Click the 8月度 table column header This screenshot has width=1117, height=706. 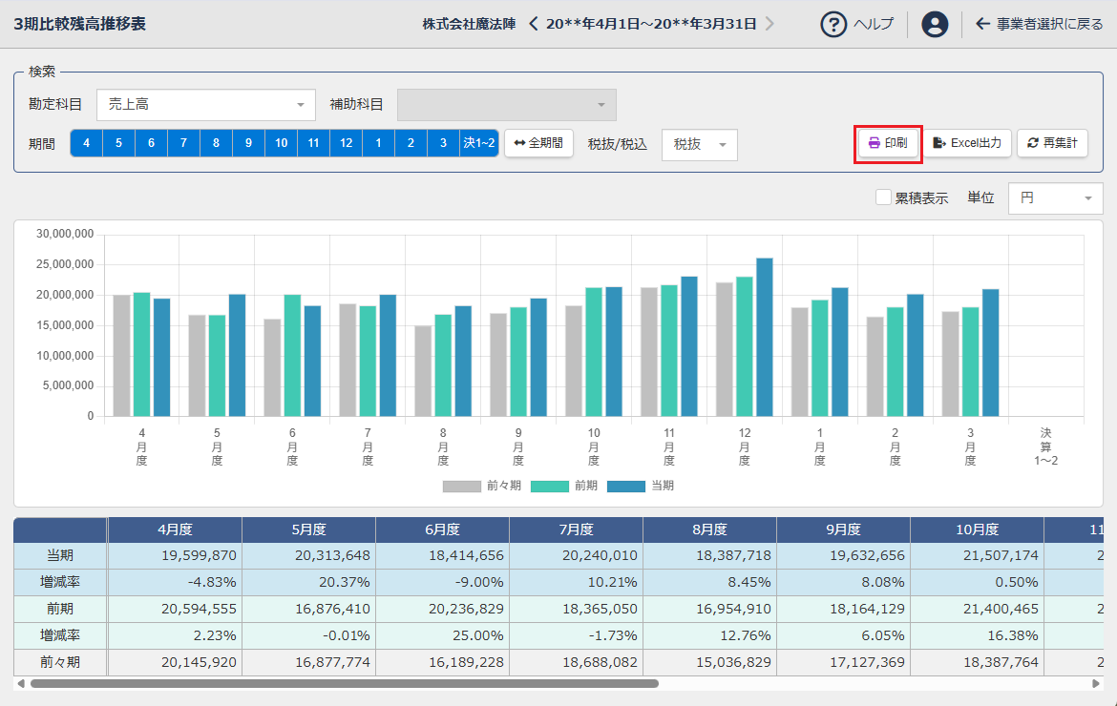(x=709, y=529)
